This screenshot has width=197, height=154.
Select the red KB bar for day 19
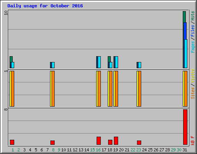[116, 141]
